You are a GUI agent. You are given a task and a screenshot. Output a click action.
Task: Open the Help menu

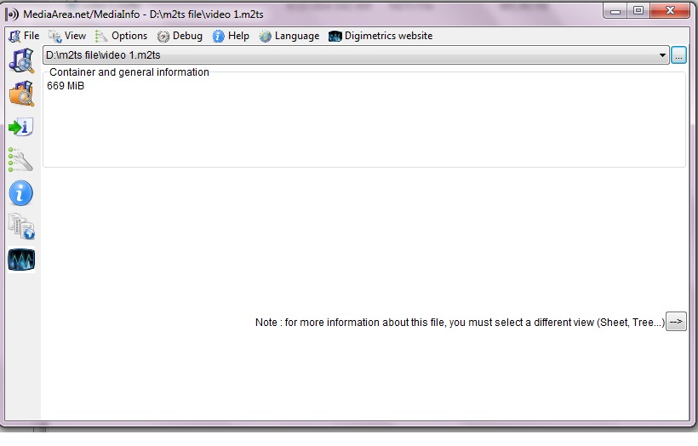231,36
